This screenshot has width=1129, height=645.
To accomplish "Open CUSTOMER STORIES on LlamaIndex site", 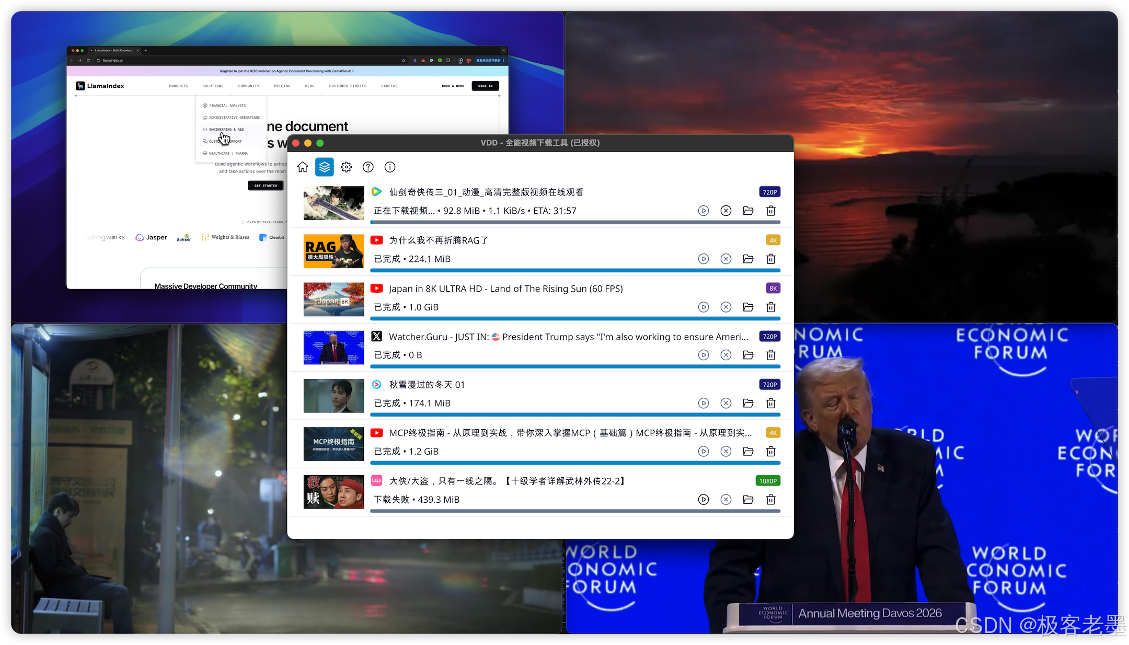I will coord(348,86).
